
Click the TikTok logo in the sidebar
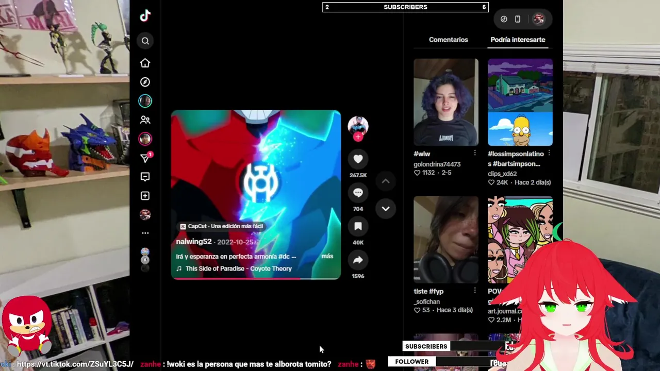(x=145, y=15)
